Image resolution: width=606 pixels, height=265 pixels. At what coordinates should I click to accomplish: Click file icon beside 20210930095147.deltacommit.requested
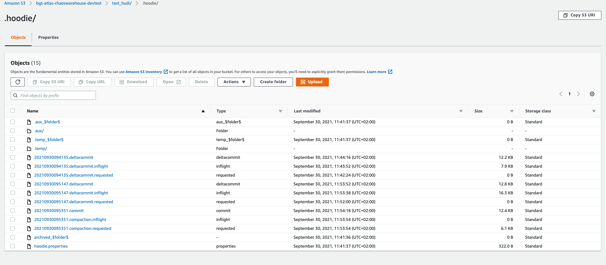(29, 202)
